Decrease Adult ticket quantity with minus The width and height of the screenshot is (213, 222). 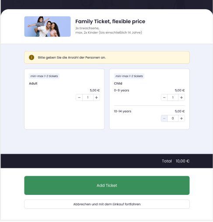coord(79,97)
